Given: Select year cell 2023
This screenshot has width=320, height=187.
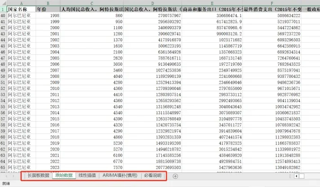Looking at the screenshot, I should pos(48,167).
